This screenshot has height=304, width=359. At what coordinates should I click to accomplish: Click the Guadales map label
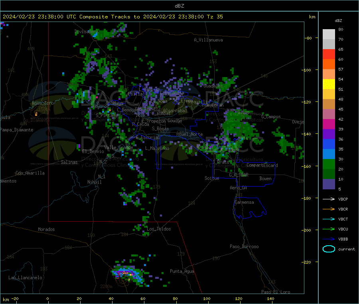pyautogui.click(x=213, y=86)
